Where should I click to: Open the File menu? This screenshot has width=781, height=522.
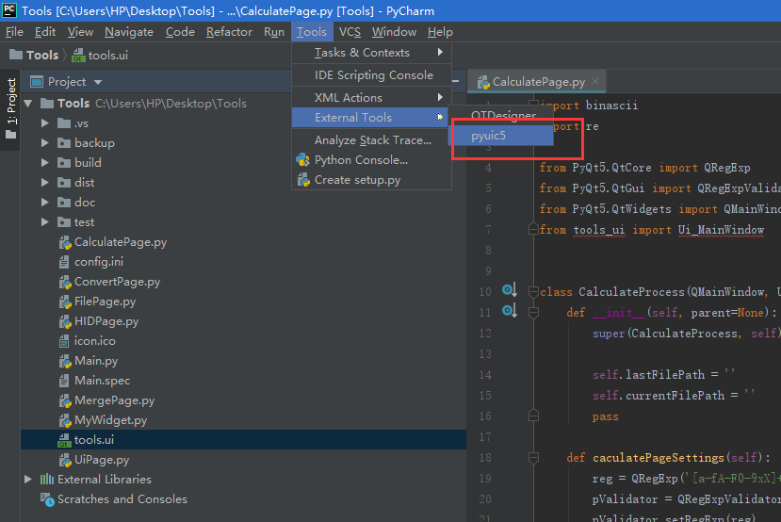pyautogui.click(x=14, y=32)
